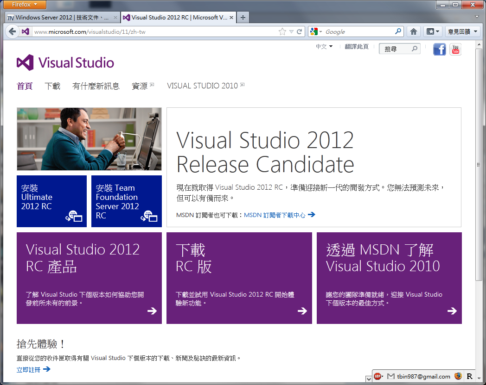Open the Facebook icon link
This screenshot has height=385, width=486.
439,50
